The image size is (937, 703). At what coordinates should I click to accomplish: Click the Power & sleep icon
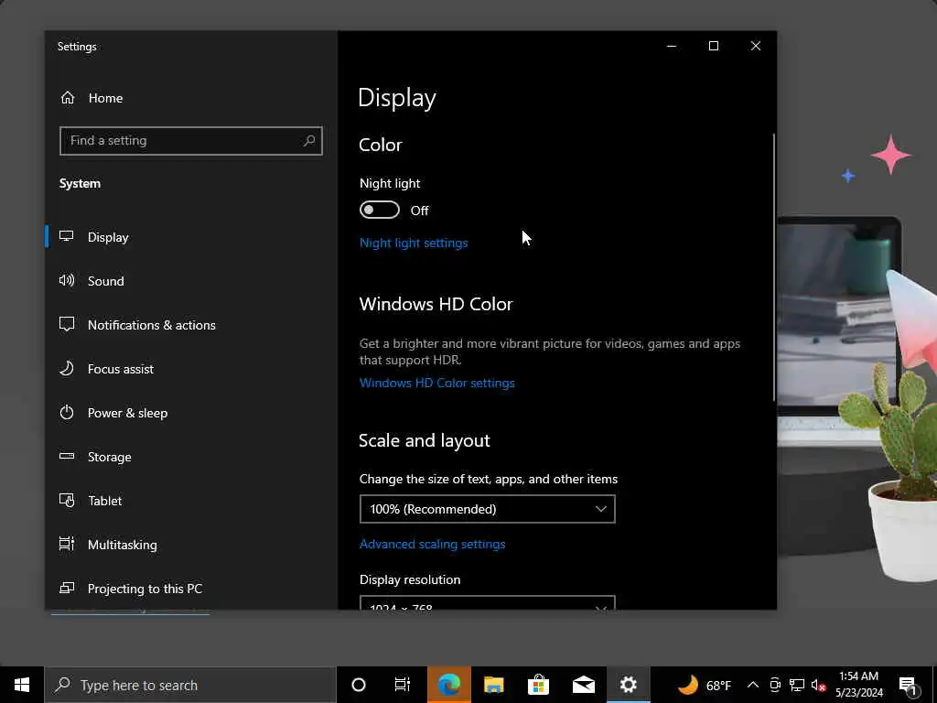(66, 413)
